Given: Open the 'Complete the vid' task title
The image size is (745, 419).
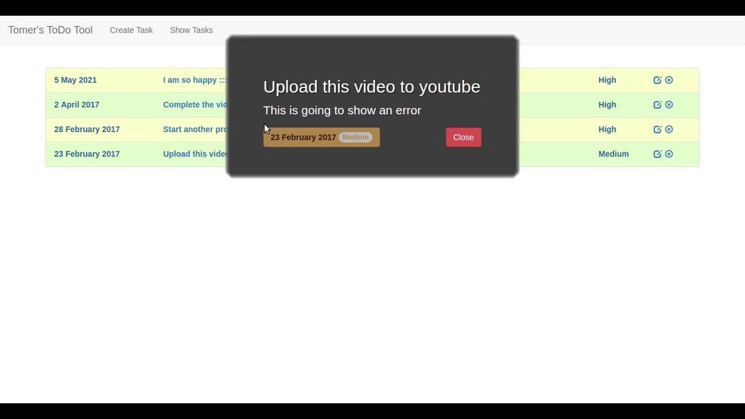Looking at the screenshot, I should [x=194, y=105].
